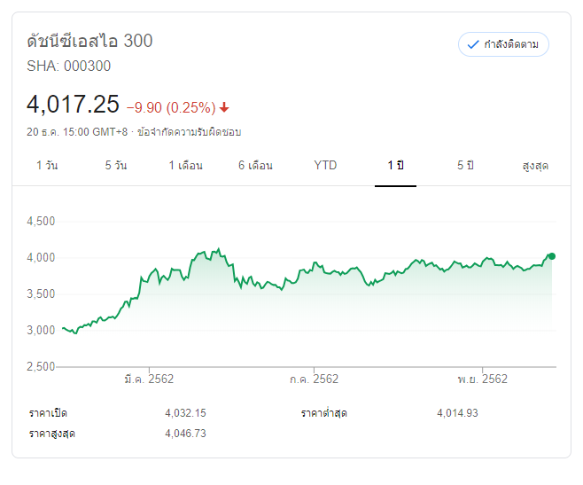The width and height of the screenshot is (583, 485).
Task: Click the ราคาสูงสุด value 4,046.73
Action: click(185, 434)
